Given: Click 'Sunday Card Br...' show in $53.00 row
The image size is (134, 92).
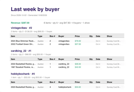Looking at the screenshot, I should pos(114,87).
